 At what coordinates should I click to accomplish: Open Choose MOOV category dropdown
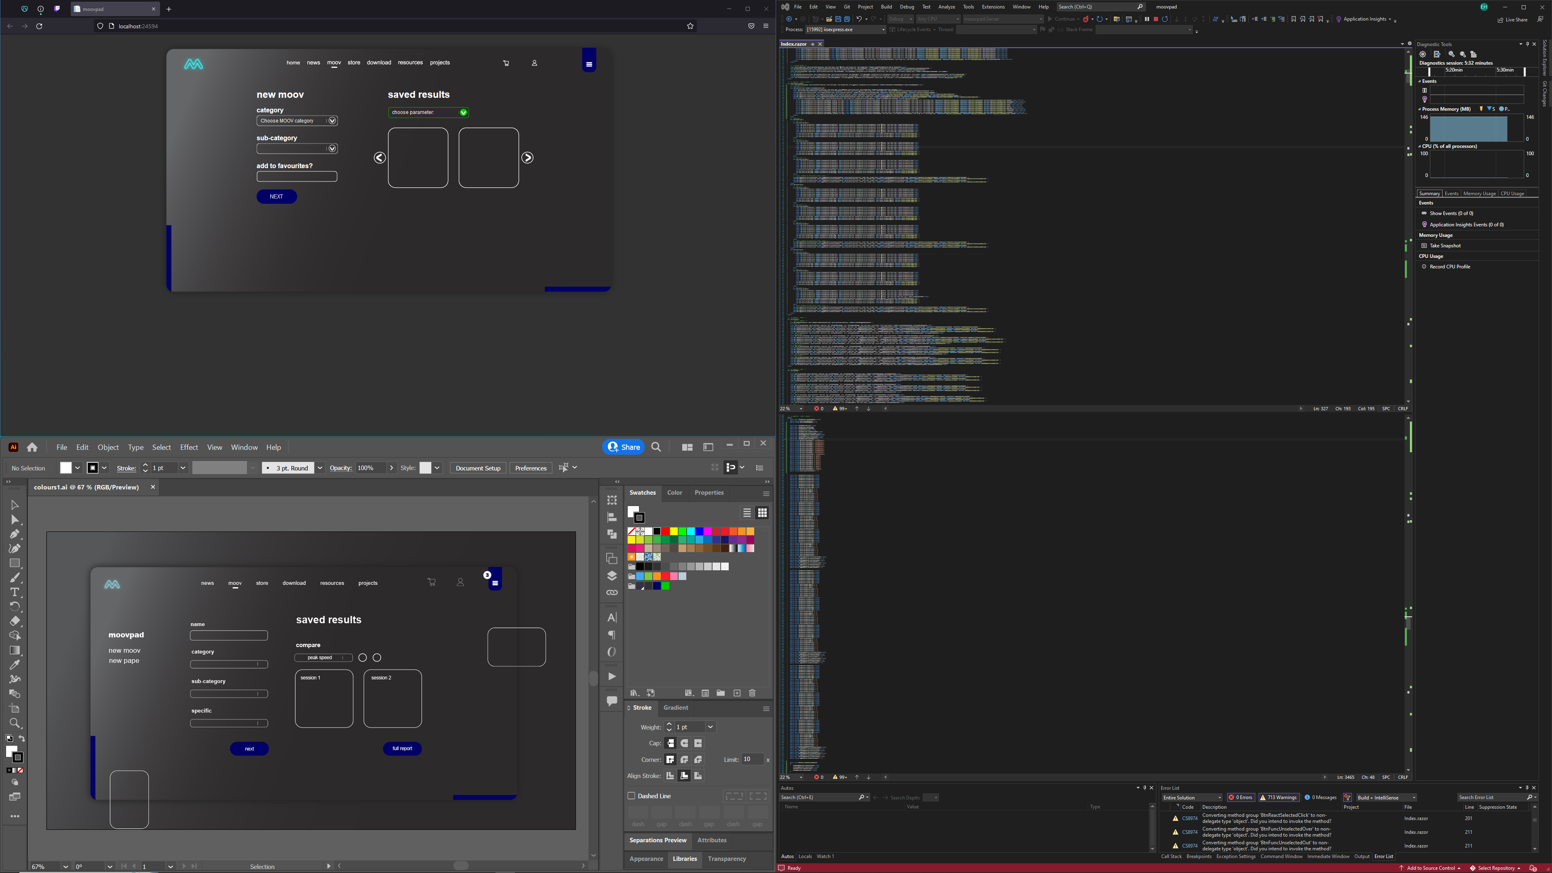click(297, 121)
